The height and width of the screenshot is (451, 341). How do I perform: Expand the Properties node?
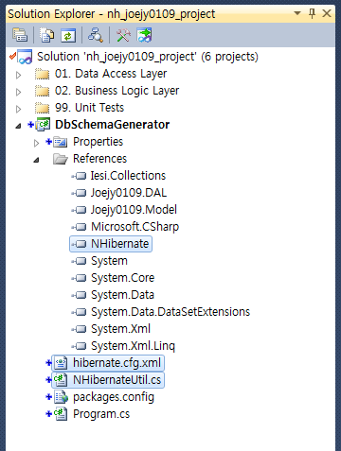pyautogui.click(x=36, y=143)
